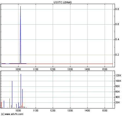The height and width of the screenshot is (116, 125).
Task: Click the volume chart's 1130 time label
Action: point(36,111)
